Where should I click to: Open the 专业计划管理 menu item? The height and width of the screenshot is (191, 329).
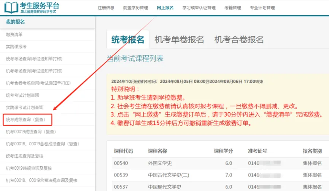(x=262, y=8)
